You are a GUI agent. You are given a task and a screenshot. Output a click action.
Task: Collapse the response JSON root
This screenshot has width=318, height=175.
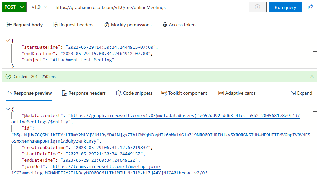8,109
